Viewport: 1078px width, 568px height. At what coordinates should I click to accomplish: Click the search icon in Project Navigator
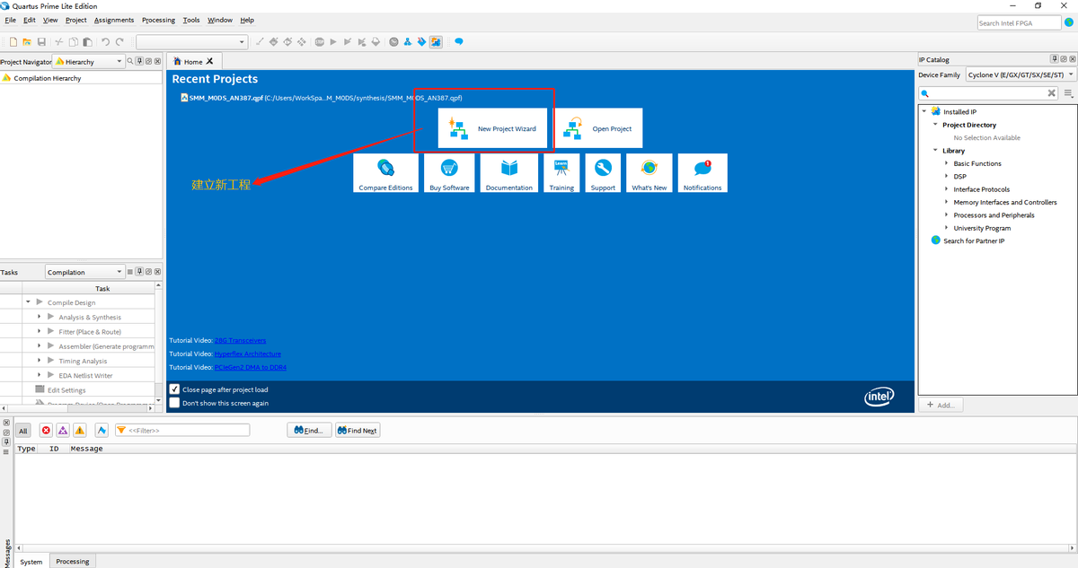(x=130, y=61)
